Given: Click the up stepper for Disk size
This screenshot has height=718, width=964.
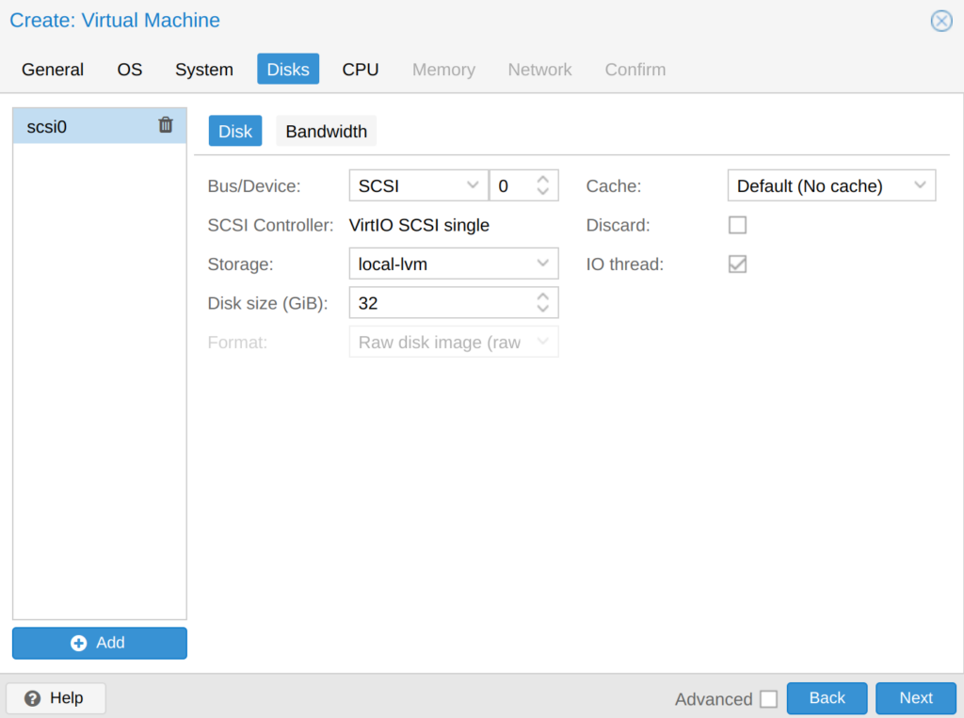Looking at the screenshot, I should [x=541, y=297].
